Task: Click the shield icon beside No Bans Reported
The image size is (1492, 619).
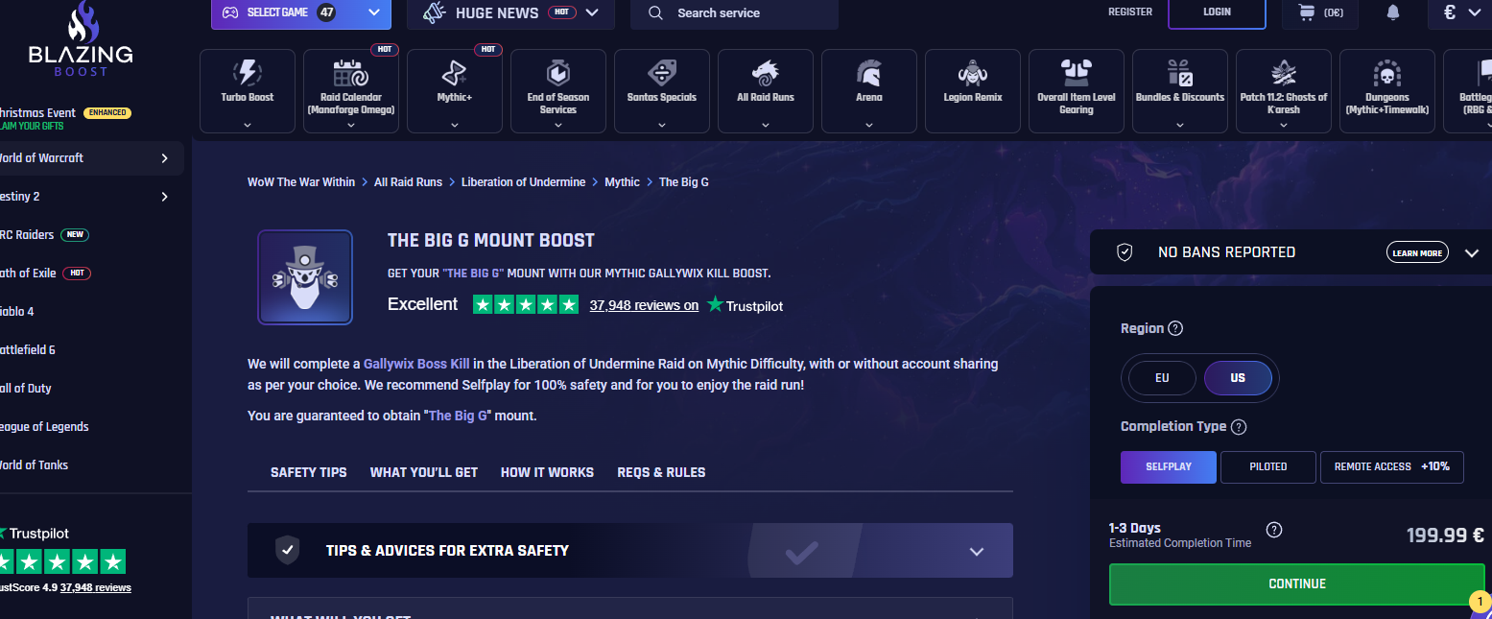Action: click(1125, 252)
